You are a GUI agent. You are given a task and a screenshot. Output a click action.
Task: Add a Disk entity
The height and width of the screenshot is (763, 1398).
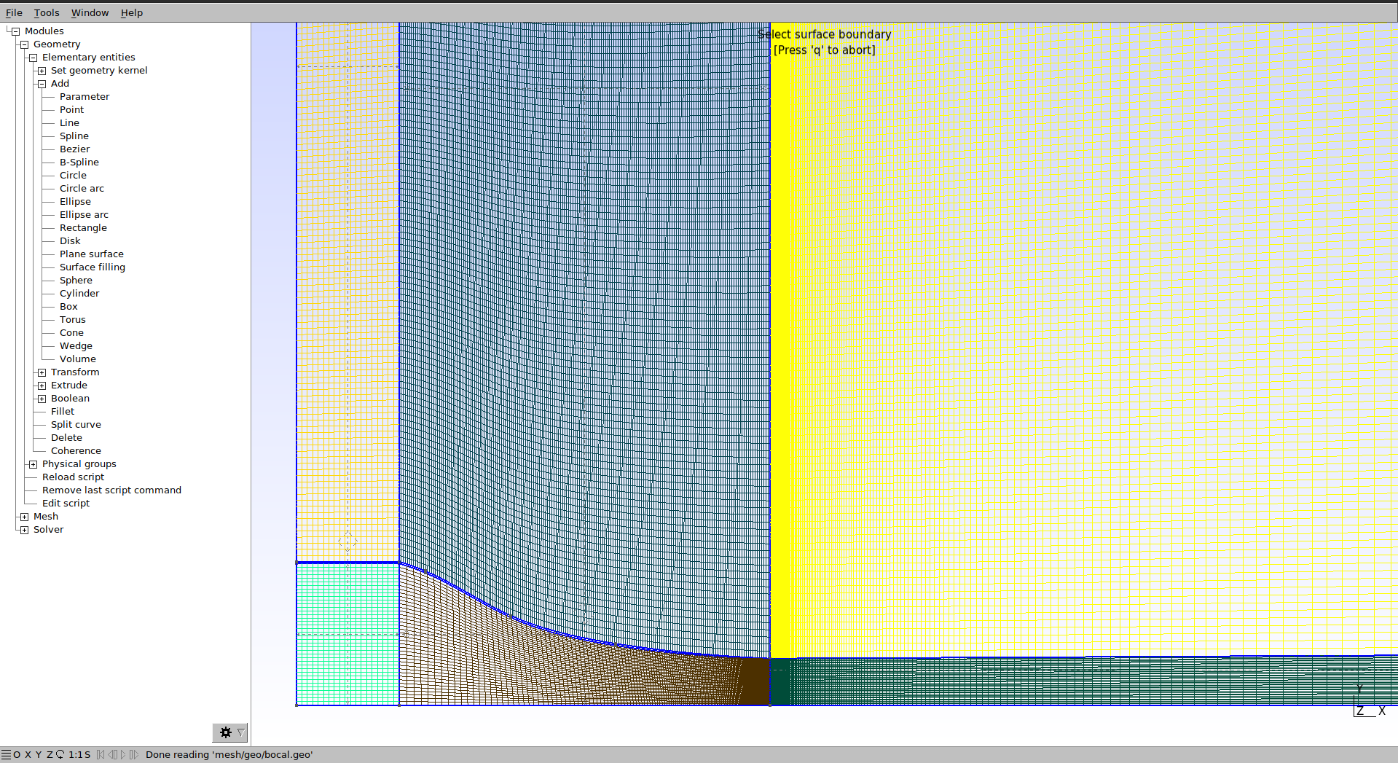[70, 240]
